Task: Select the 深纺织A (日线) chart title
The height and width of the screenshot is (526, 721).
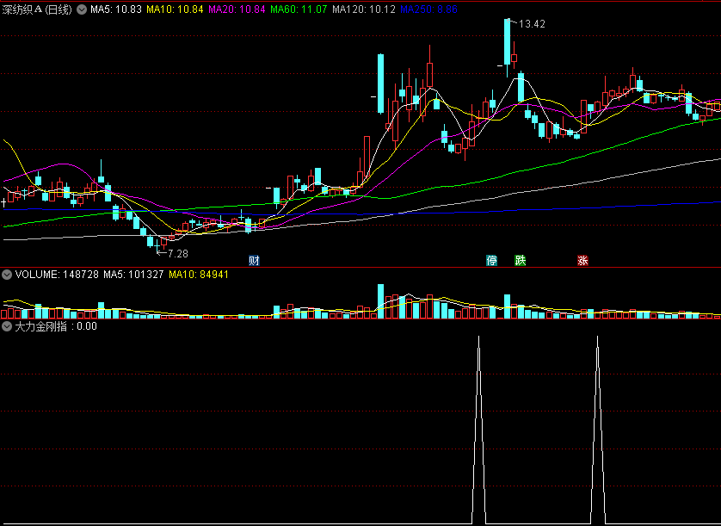Action: 37,9
